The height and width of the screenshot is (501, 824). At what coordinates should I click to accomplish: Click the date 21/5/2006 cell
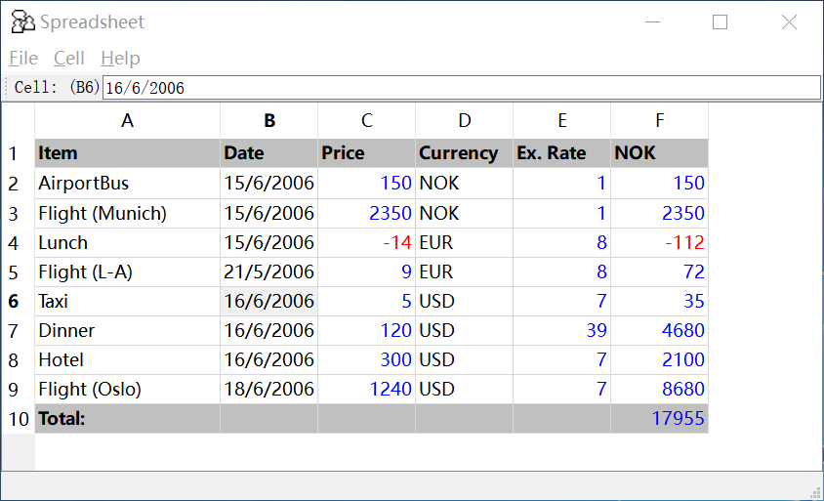coord(269,272)
